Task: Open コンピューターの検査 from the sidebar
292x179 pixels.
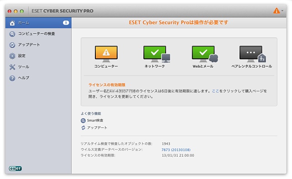Action: pyautogui.click(x=38, y=34)
